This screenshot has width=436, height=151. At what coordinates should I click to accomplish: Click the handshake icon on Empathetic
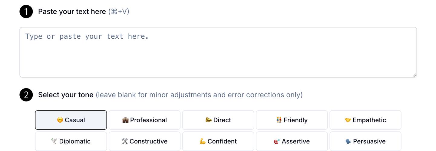pos(348,120)
